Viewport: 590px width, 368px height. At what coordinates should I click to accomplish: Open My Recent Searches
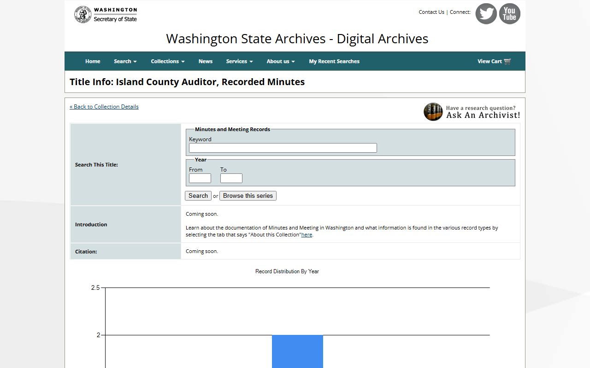334,61
